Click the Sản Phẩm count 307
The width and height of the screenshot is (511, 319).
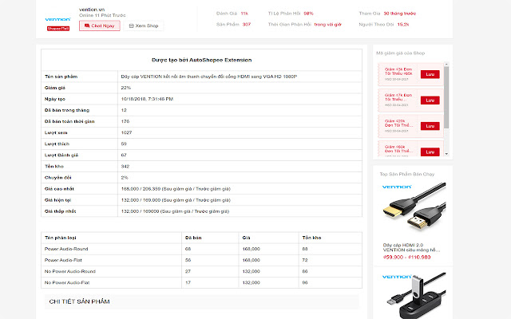pos(247,25)
